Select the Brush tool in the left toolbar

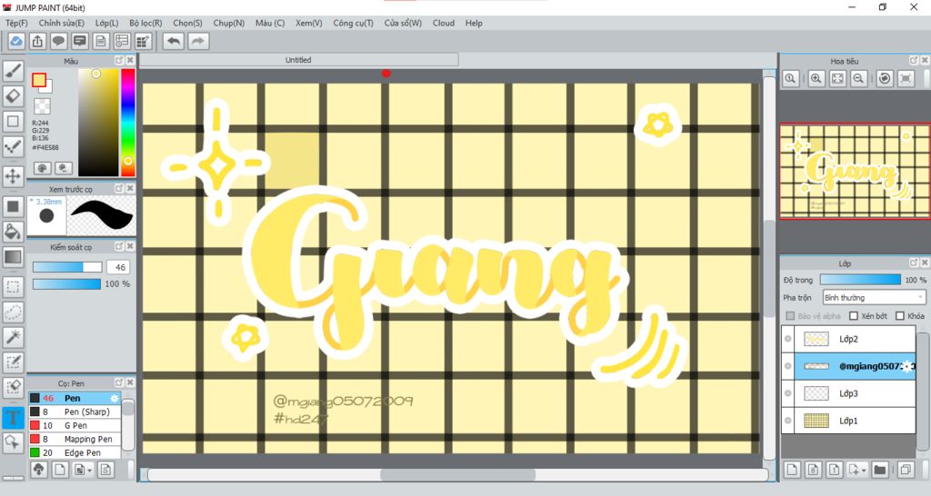13,71
